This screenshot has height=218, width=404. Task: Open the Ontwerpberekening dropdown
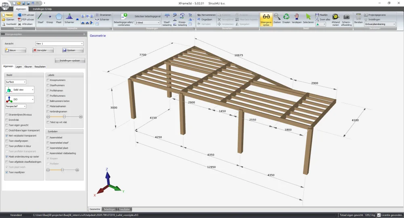[380, 24]
